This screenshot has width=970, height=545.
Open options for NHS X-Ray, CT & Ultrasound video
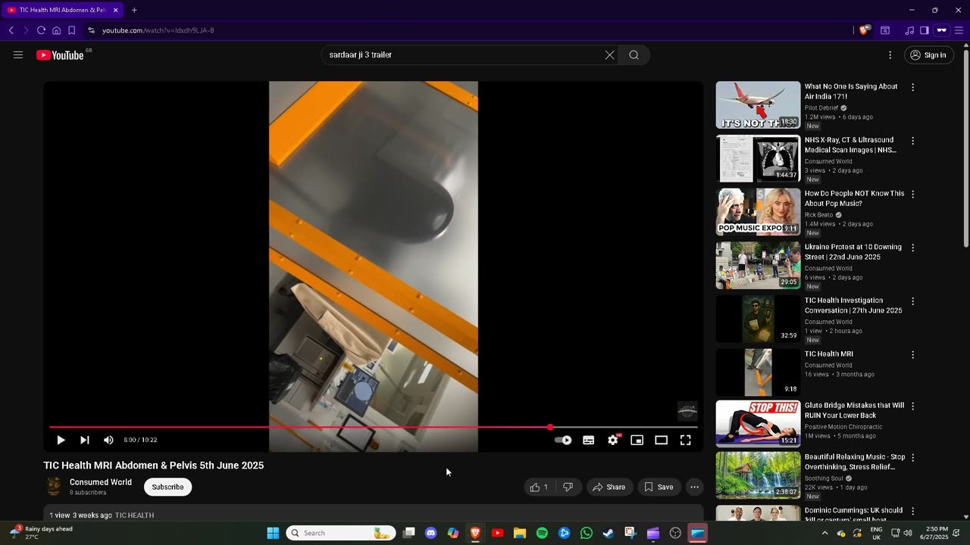click(x=912, y=141)
